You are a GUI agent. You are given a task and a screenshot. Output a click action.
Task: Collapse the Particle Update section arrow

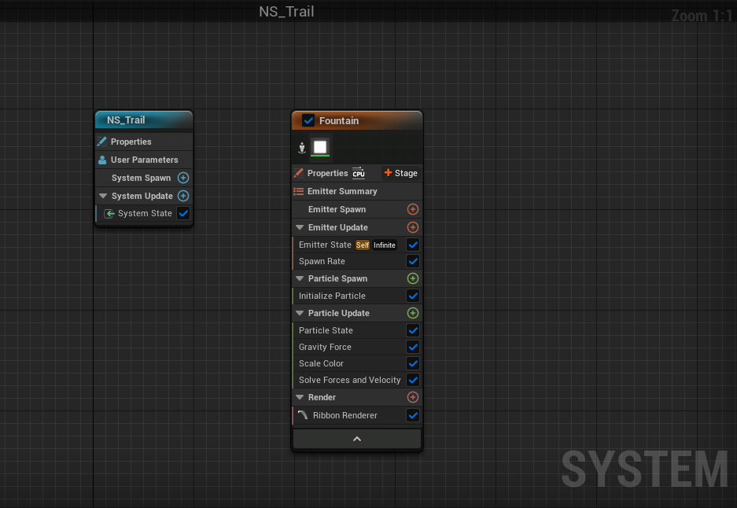coord(300,313)
